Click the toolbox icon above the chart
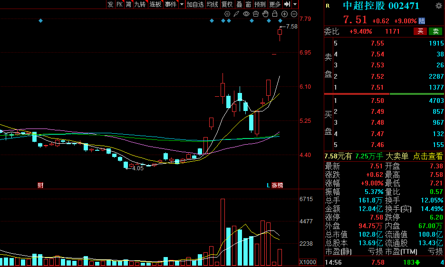 tap(256, 14)
